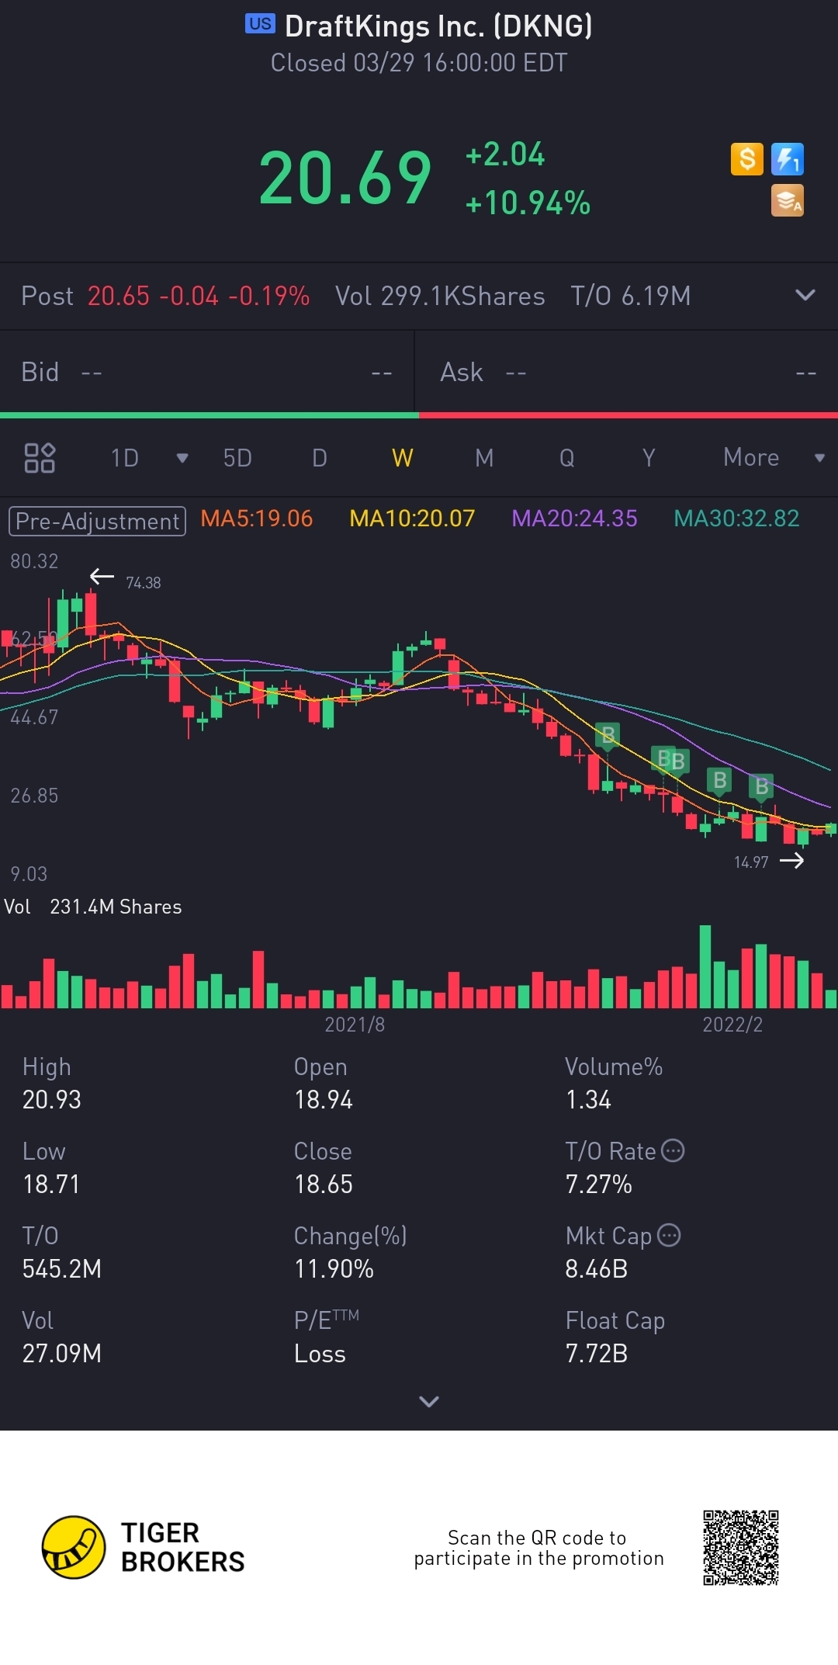Tap the 14.97 chart low label

point(751,862)
